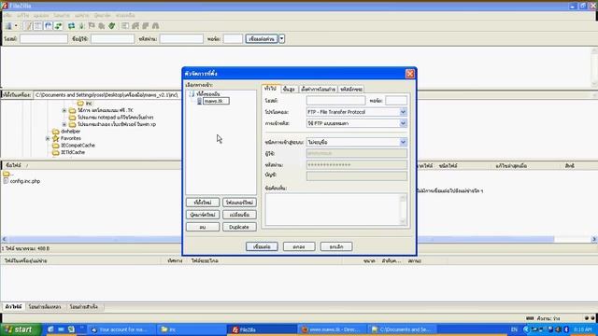
Task: Click the OK button in Site Manager
Action: (x=299, y=246)
